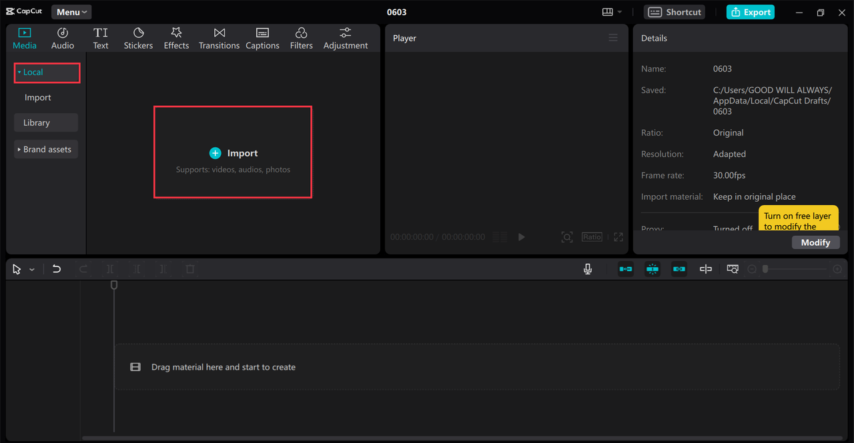Click the timeline cover preview icon

tap(733, 269)
